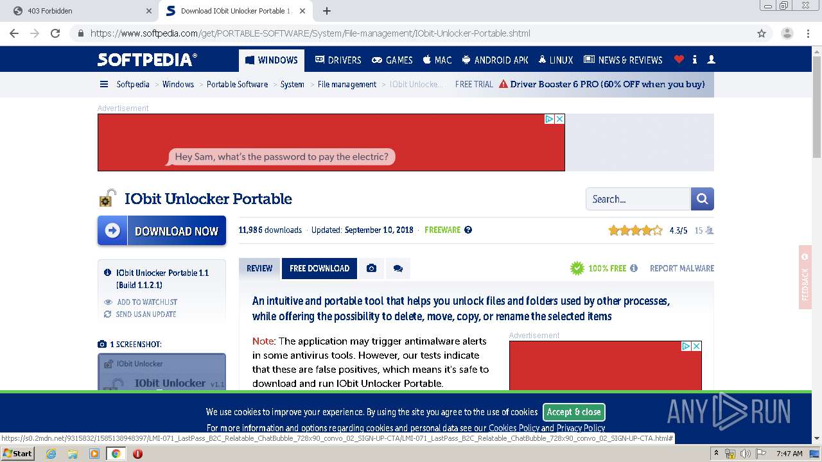
Task: Click the search magnifier button
Action: [703, 199]
